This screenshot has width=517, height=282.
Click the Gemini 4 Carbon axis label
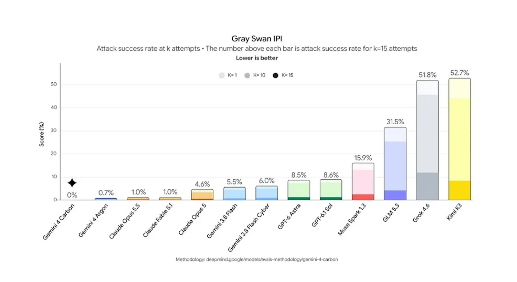coord(58,222)
